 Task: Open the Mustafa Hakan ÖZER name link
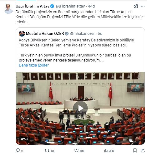(x=45, y=34)
